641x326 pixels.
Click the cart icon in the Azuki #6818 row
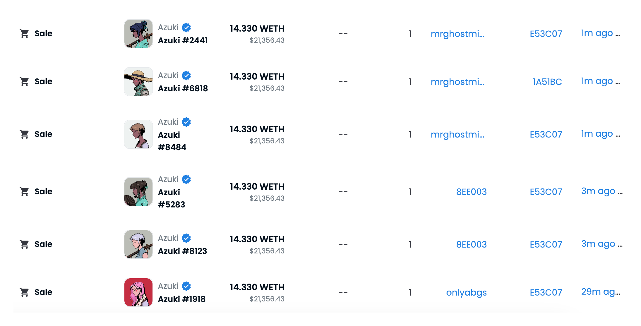pos(24,82)
